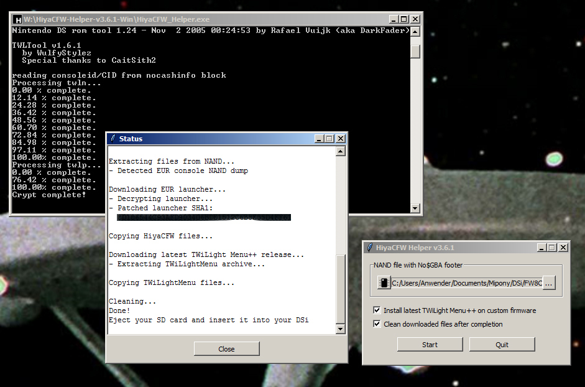Click '- Patched launcher SHA1:' status line
This screenshot has width=585, height=387.
point(161,208)
